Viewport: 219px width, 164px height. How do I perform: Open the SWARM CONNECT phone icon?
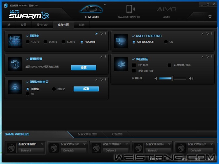131,9
